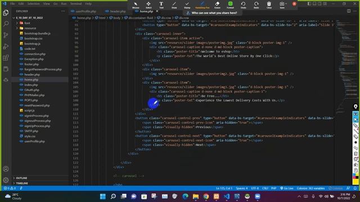The image size is (360, 202).
Task: Pick the yellow color swatch in side toolbar
Action: tap(355, 182)
